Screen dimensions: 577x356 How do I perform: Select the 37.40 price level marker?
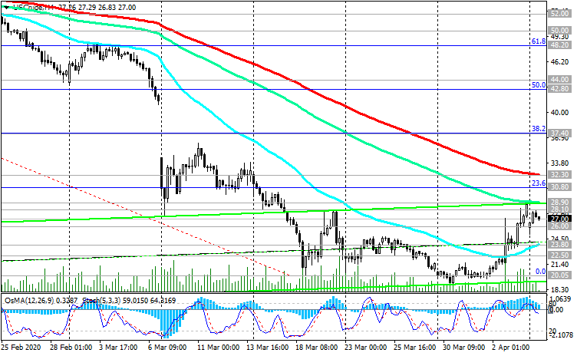559,133
